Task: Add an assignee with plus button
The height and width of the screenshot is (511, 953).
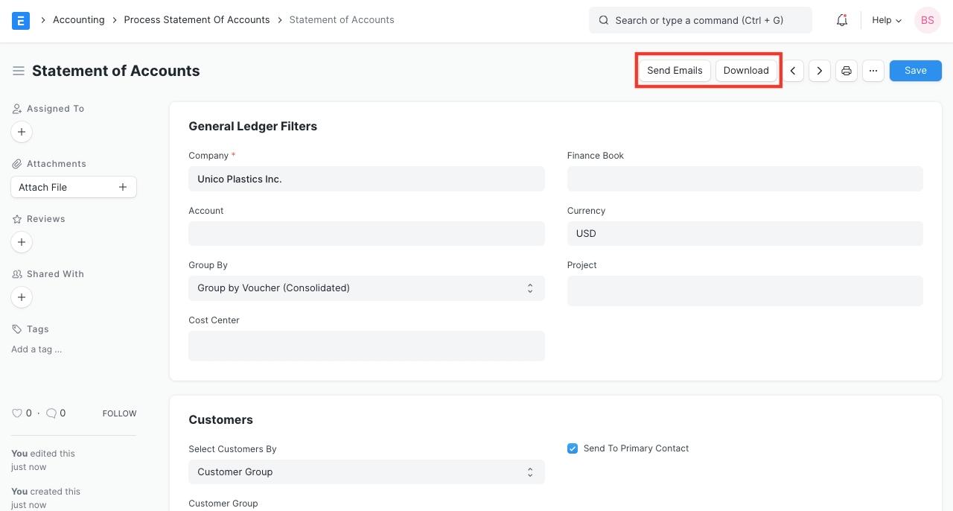Action: tap(22, 132)
